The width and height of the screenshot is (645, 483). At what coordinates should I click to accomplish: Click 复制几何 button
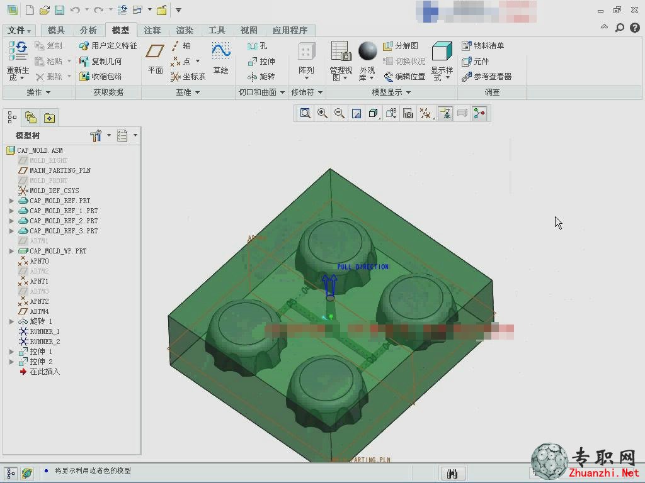(x=100, y=61)
